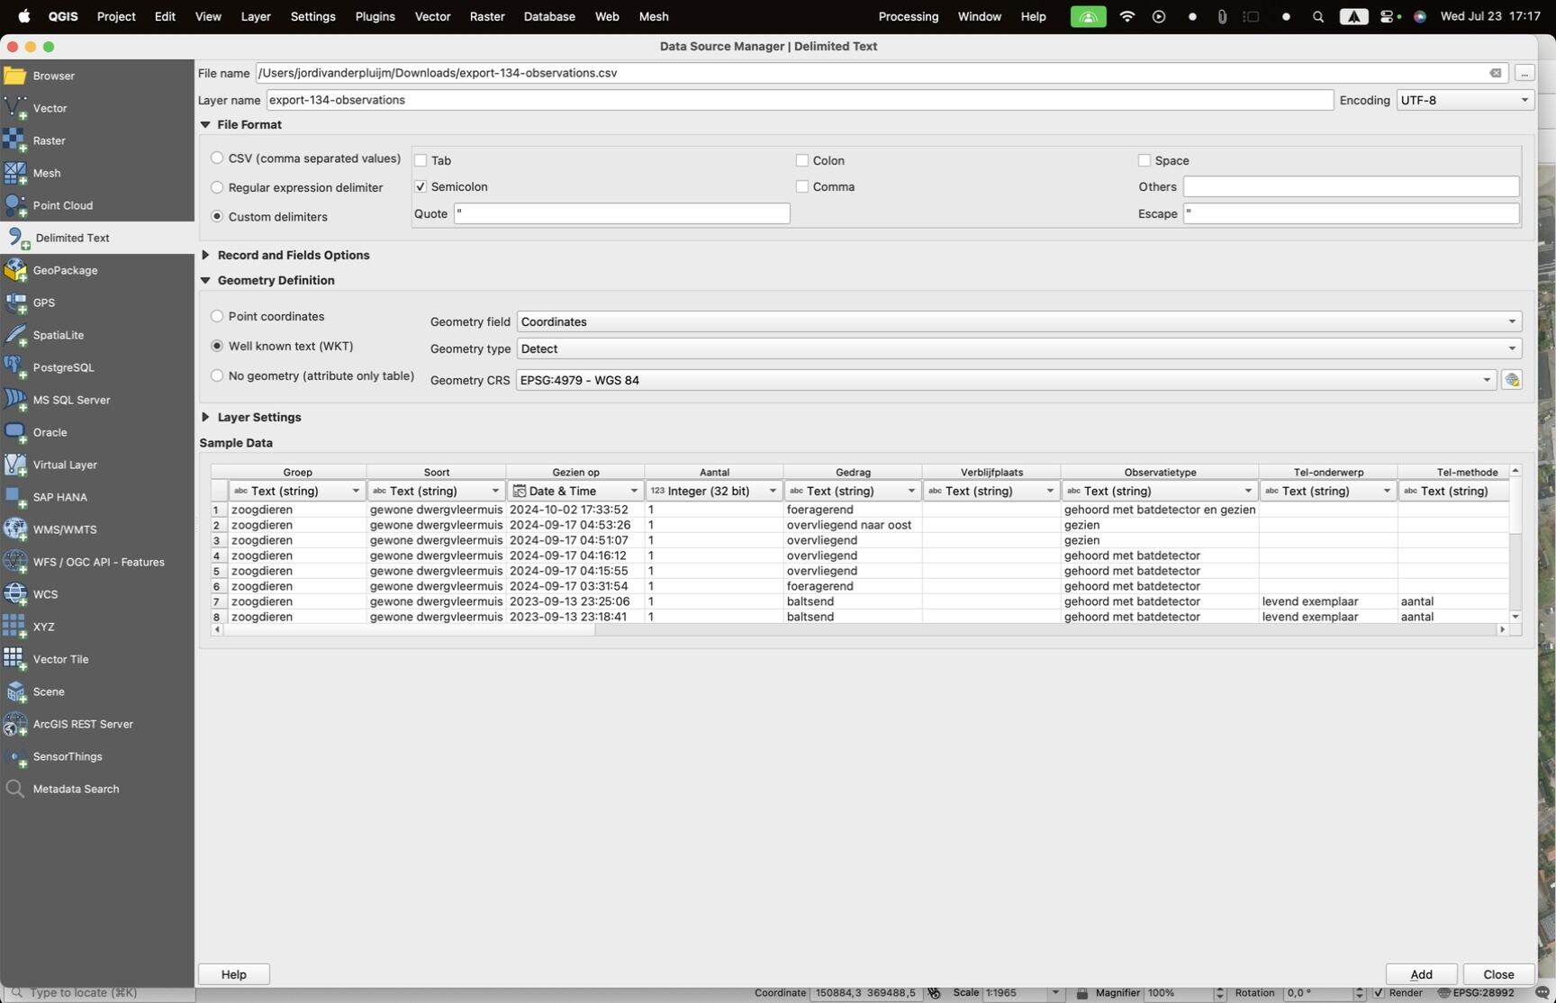
Task: Select the MS SQL Server icon
Action: pyautogui.click(x=15, y=400)
